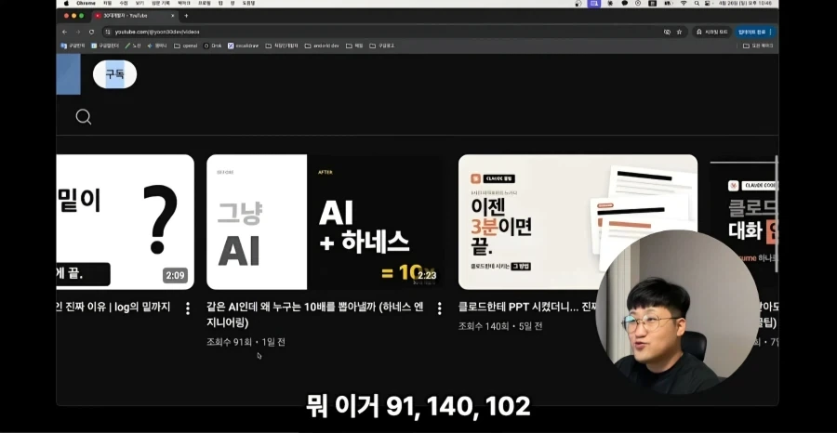Click the speech bubble menu bar icon
This screenshot has width=837, height=433.
(x=625, y=3)
